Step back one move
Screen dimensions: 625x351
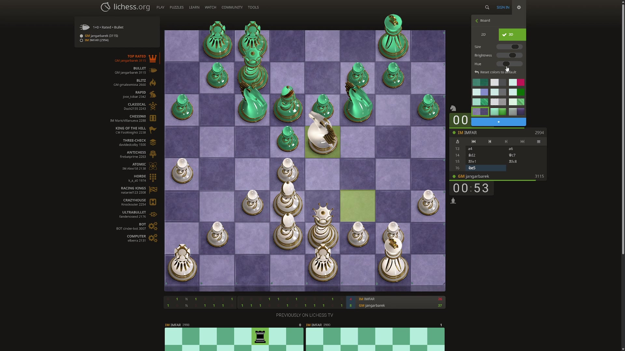[490, 141]
